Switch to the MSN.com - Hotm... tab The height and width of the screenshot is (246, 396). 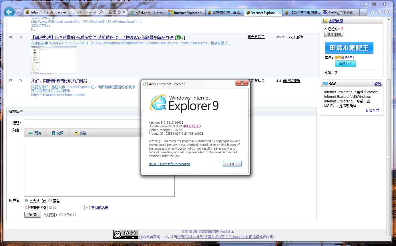click(147, 13)
